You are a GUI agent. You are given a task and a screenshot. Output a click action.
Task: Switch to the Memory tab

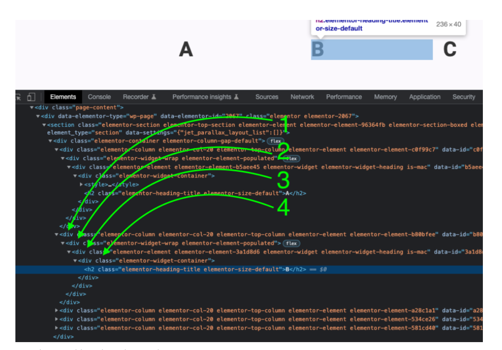point(386,97)
